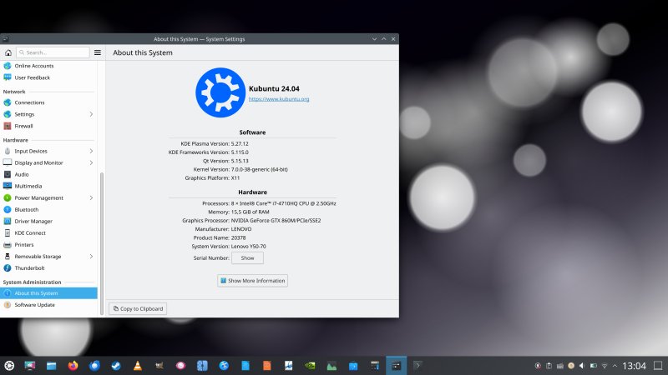The image size is (668, 375).
Task: Launch Firefox from the taskbar
Action: tap(73, 366)
